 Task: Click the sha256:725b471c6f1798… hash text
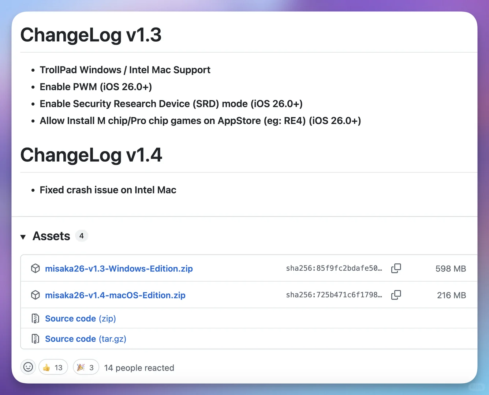pos(334,295)
